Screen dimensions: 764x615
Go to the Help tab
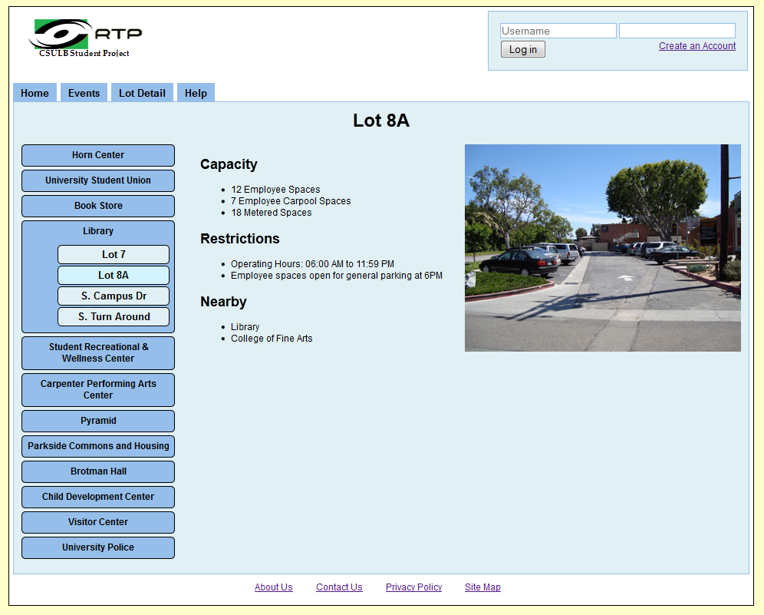tap(196, 93)
